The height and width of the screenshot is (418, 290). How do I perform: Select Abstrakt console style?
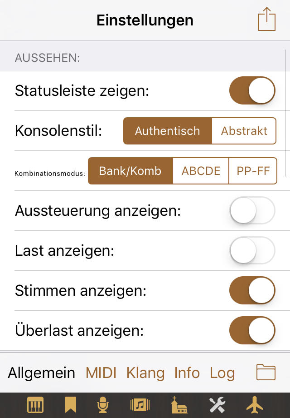tap(244, 131)
